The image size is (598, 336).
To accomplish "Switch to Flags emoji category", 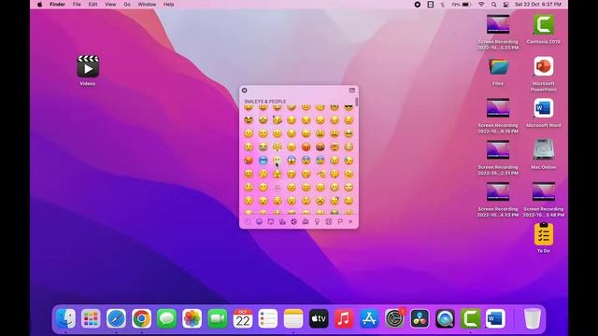I will (340, 221).
